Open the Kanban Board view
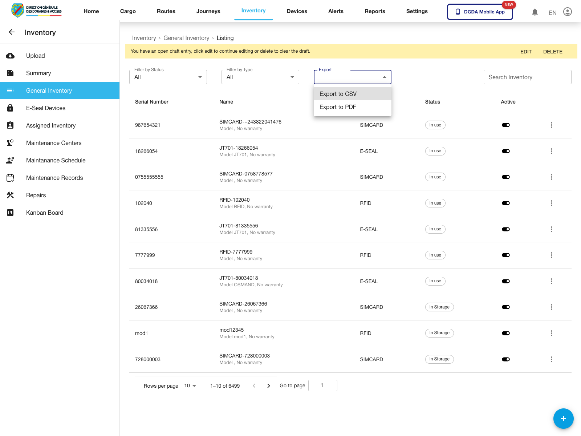The height and width of the screenshot is (436, 581). pos(45,213)
